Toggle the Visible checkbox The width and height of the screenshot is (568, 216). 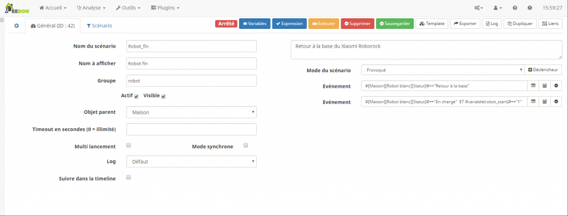click(164, 97)
